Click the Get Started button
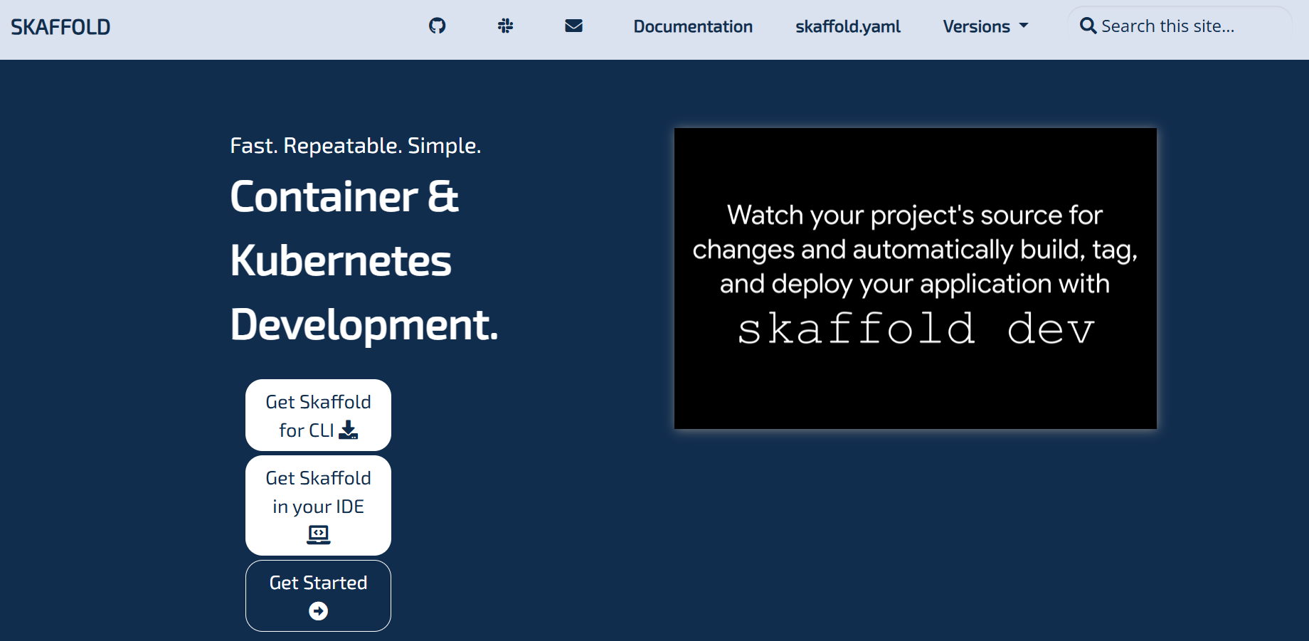1309x641 pixels. (x=318, y=596)
